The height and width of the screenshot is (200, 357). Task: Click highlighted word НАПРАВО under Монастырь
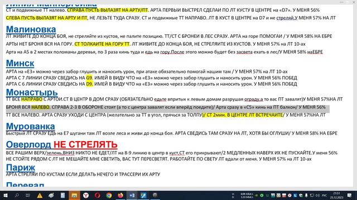(32, 99)
